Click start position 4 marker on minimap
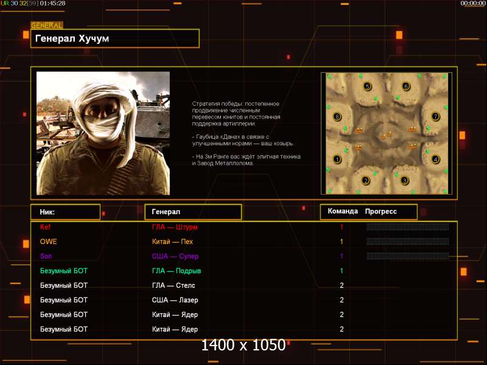 [x=435, y=159]
